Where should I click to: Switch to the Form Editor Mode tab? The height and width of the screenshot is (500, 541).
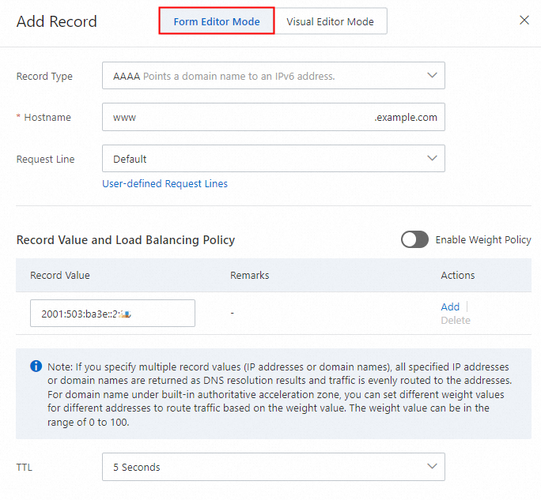coord(217,21)
